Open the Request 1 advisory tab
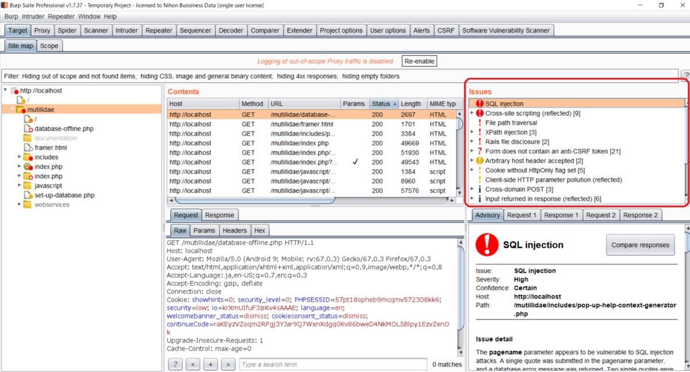Viewport: 690px width, 372px height. coord(522,215)
